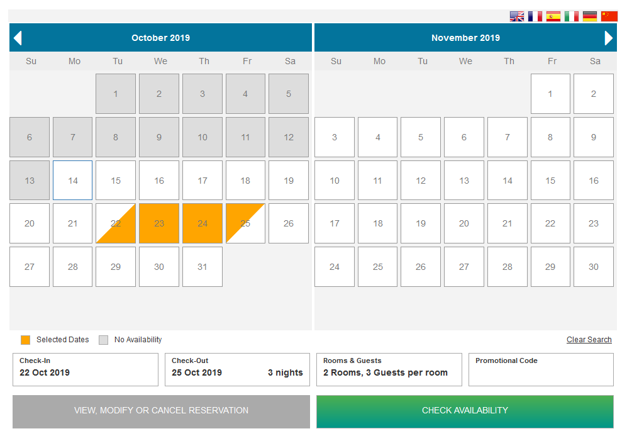Choose November 1 on the calendar

click(550, 94)
